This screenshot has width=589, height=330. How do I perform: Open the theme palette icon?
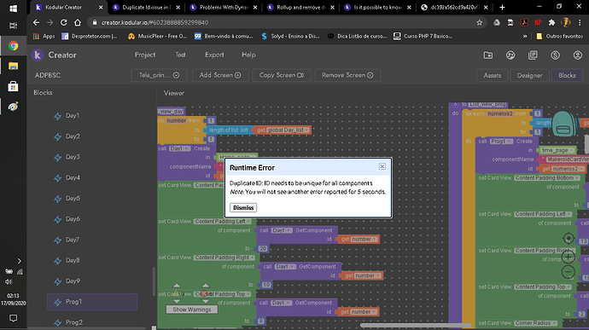[510, 55]
